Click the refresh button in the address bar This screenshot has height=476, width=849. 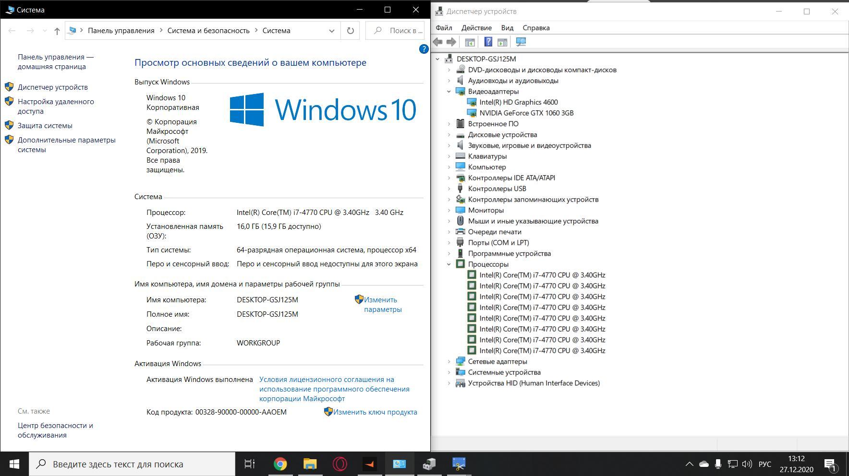(x=350, y=31)
